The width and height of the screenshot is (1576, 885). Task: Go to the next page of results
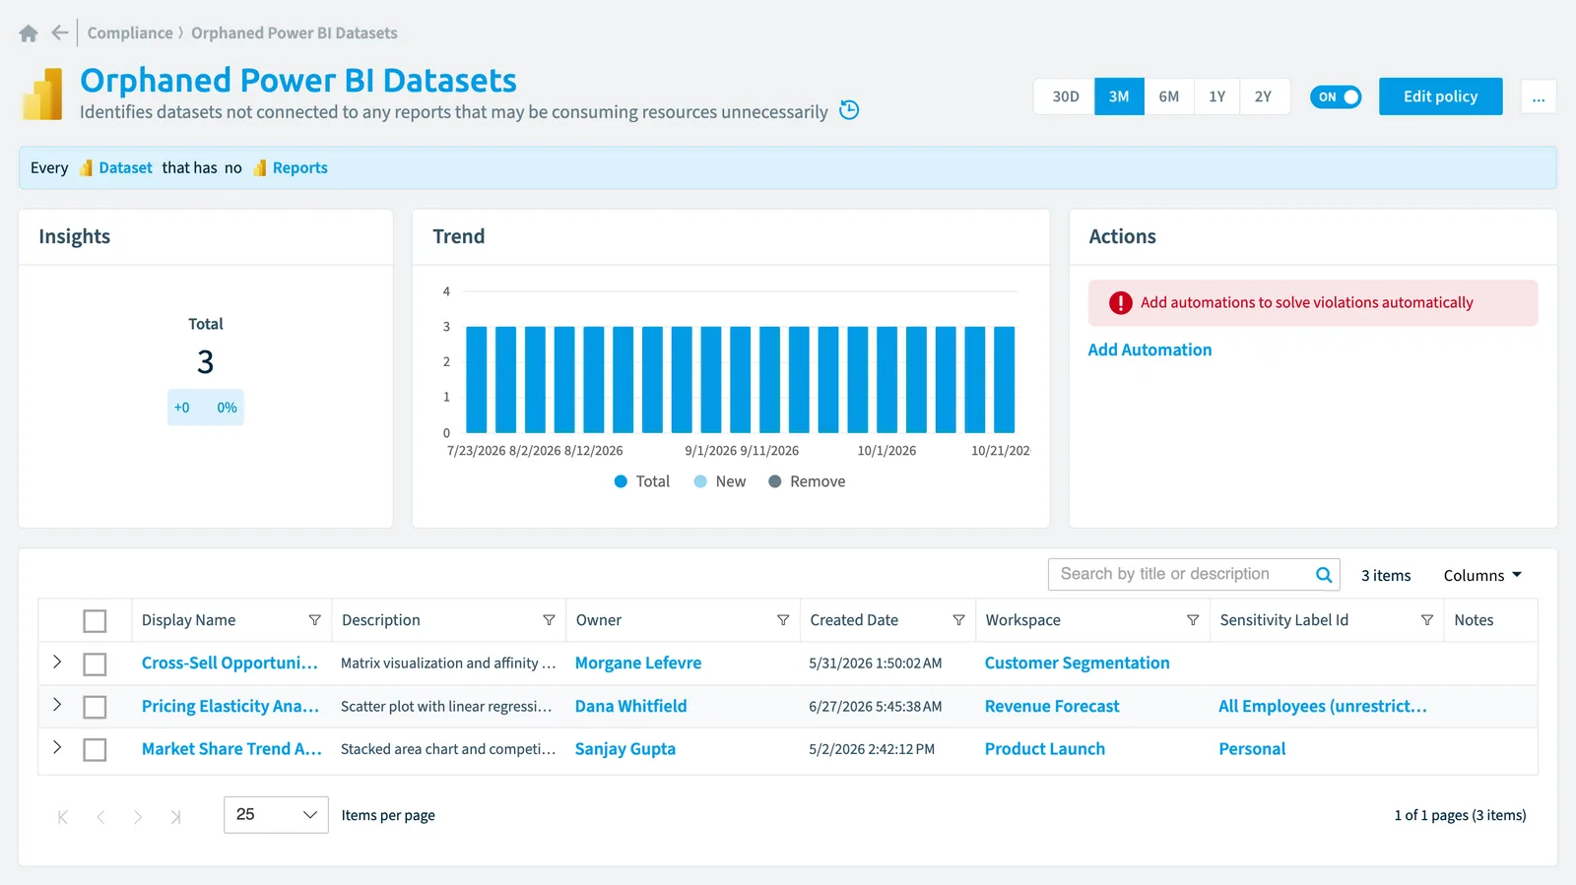(138, 817)
